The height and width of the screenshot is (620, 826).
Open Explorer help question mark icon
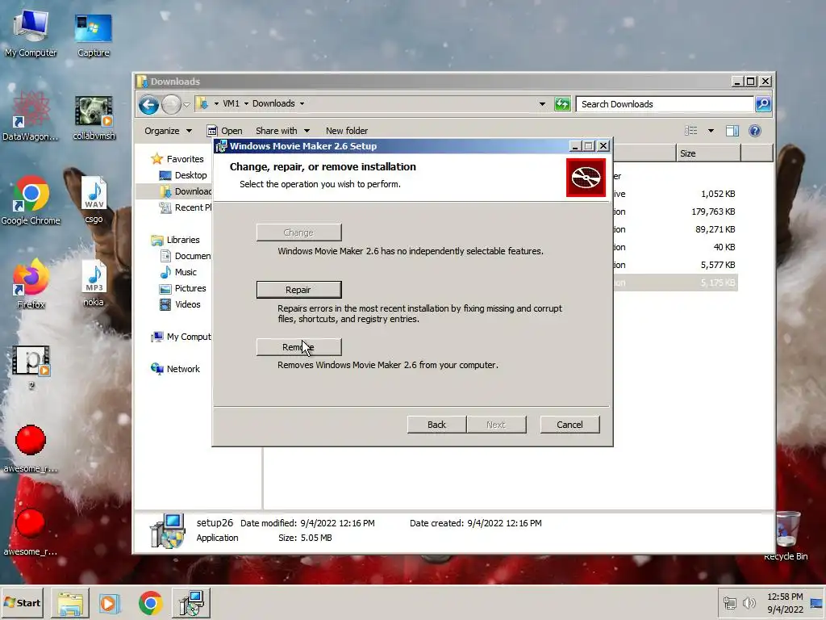click(x=755, y=131)
